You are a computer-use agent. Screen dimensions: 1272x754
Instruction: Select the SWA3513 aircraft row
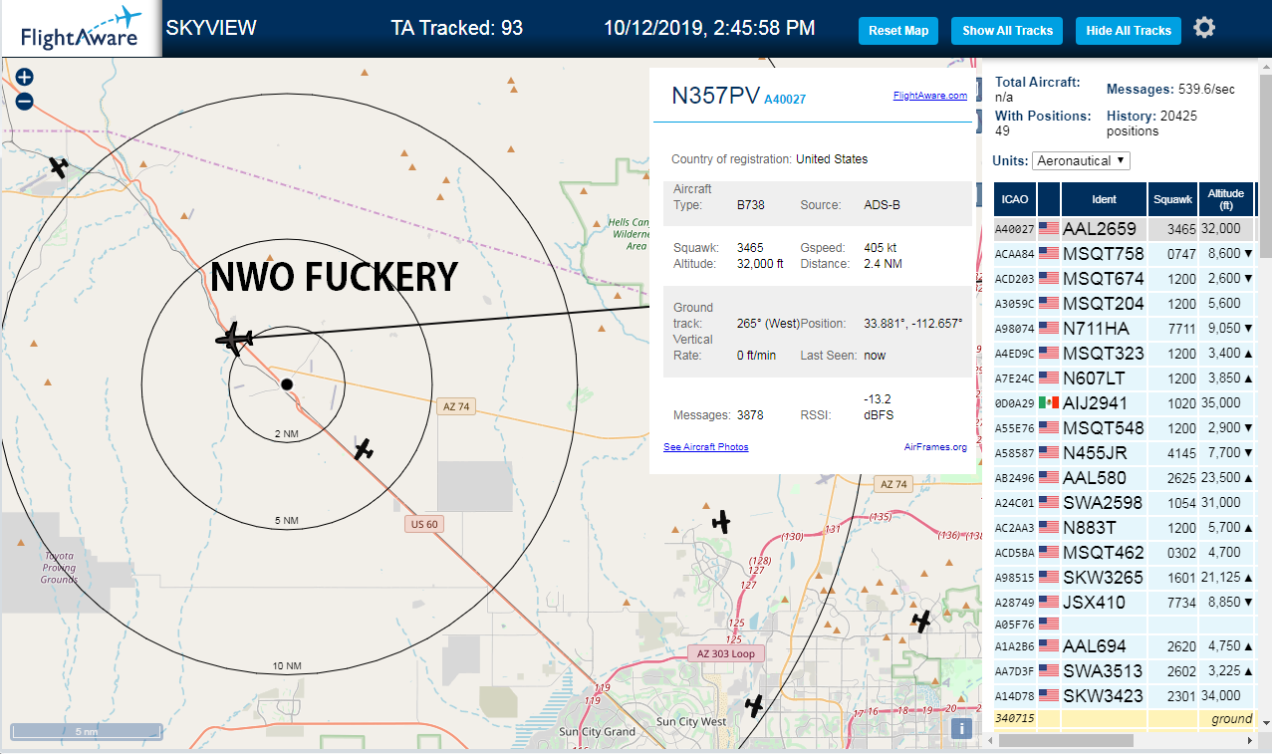(1124, 671)
